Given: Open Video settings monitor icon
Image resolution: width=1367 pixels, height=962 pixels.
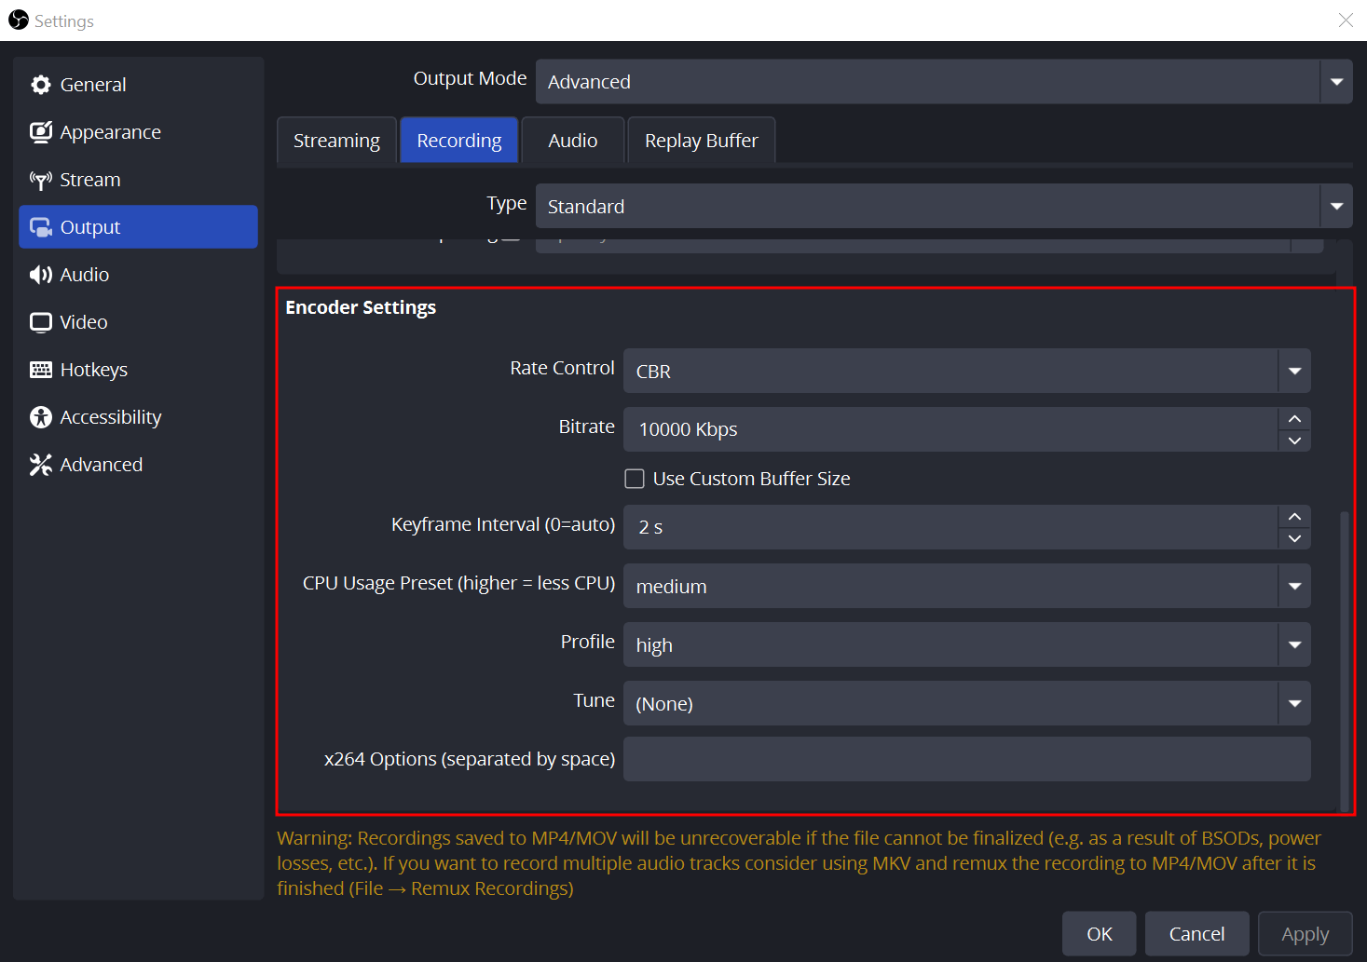Looking at the screenshot, I should pos(41,322).
